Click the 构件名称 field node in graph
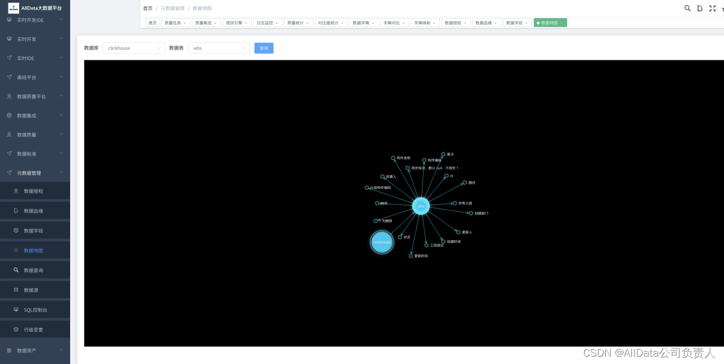 point(393,158)
